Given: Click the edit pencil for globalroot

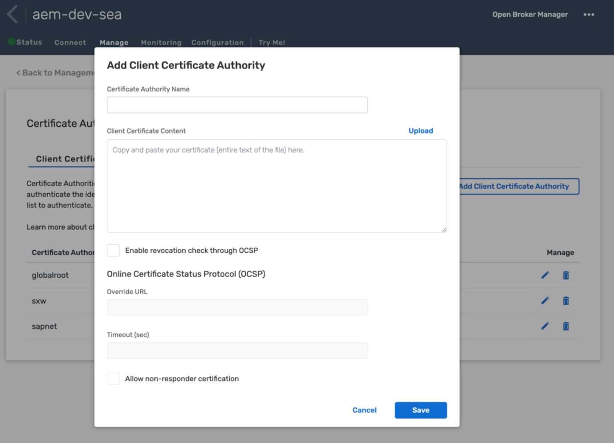Looking at the screenshot, I should tap(545, 275).
